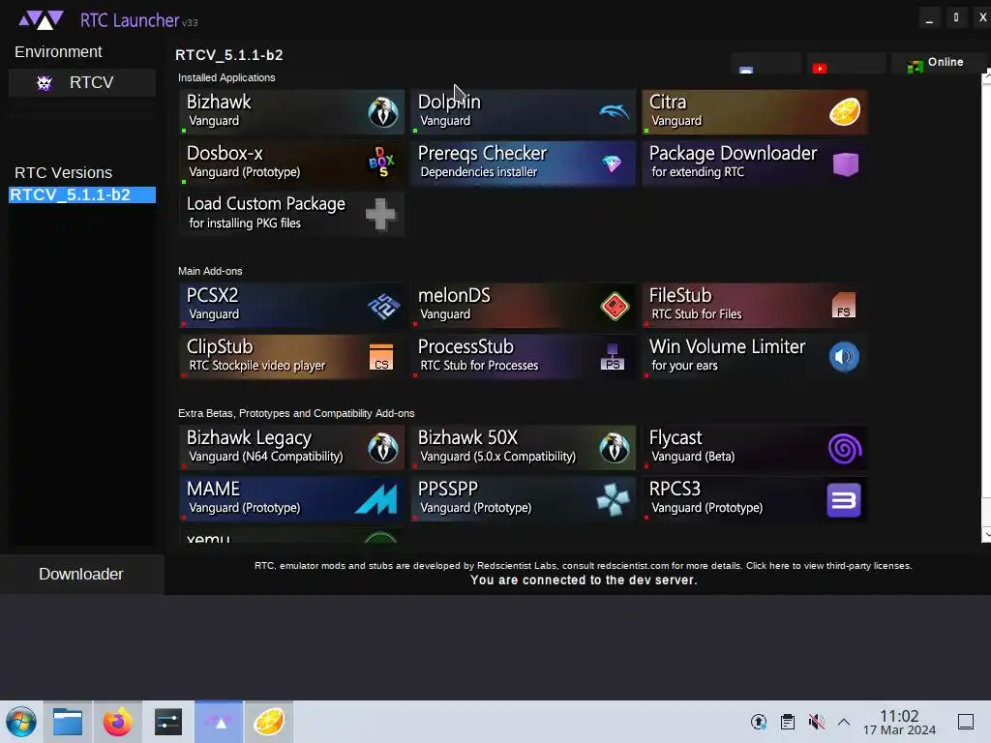Viewport: 991px width, 743px height.
Task: Click the Prereqs Checker diamond icon
Action: (x=612, y=163)
